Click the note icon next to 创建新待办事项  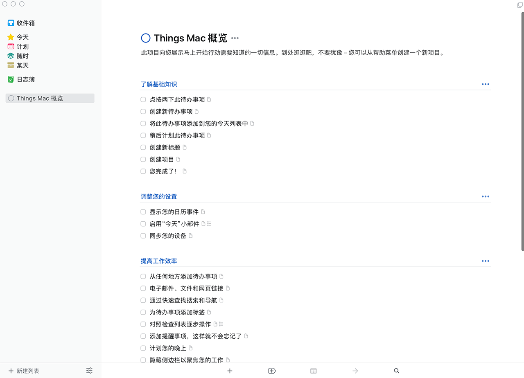[x=197, y=111]
